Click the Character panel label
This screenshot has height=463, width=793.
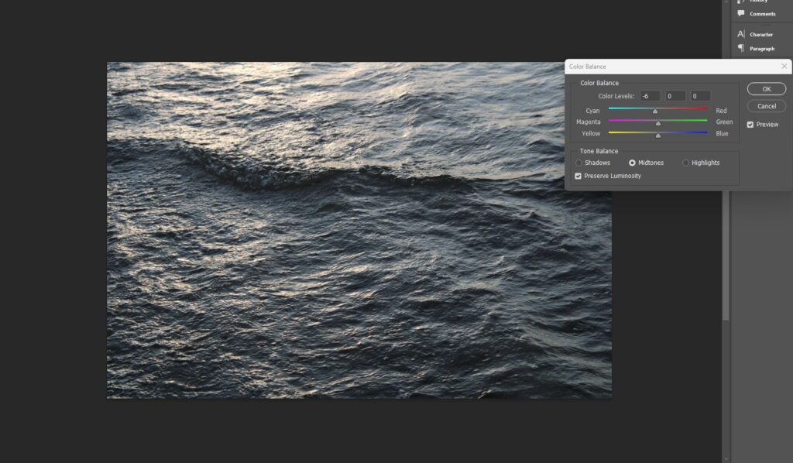click(761, 34)
